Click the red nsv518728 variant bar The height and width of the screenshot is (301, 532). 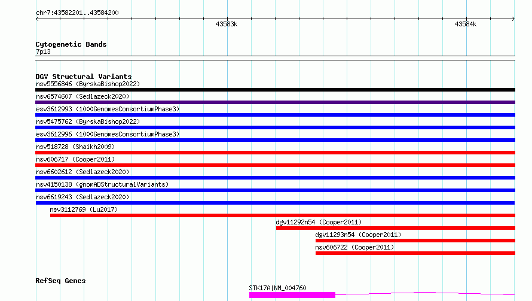pyautogui.click(x=275, y=153)
